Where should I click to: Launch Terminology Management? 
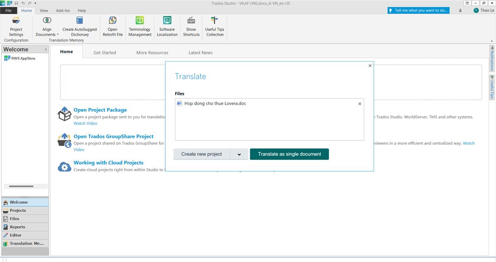(140, 27)
